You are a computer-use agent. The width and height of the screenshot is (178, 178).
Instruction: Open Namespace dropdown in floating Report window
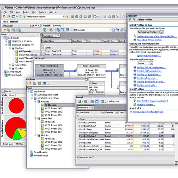click(x=93, y=108)
